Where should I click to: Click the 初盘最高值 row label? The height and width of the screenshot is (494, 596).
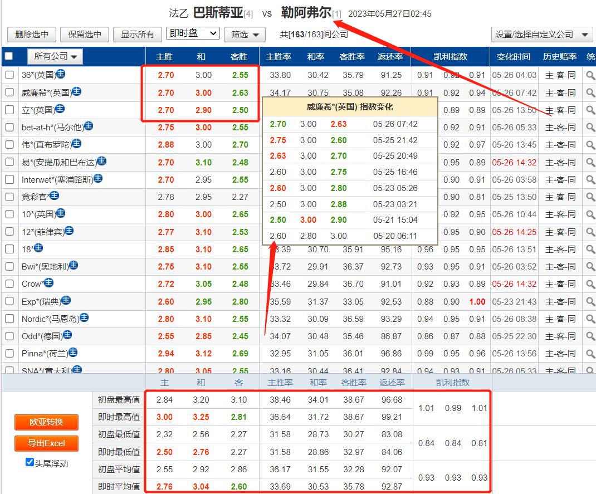tap(119, 400)
